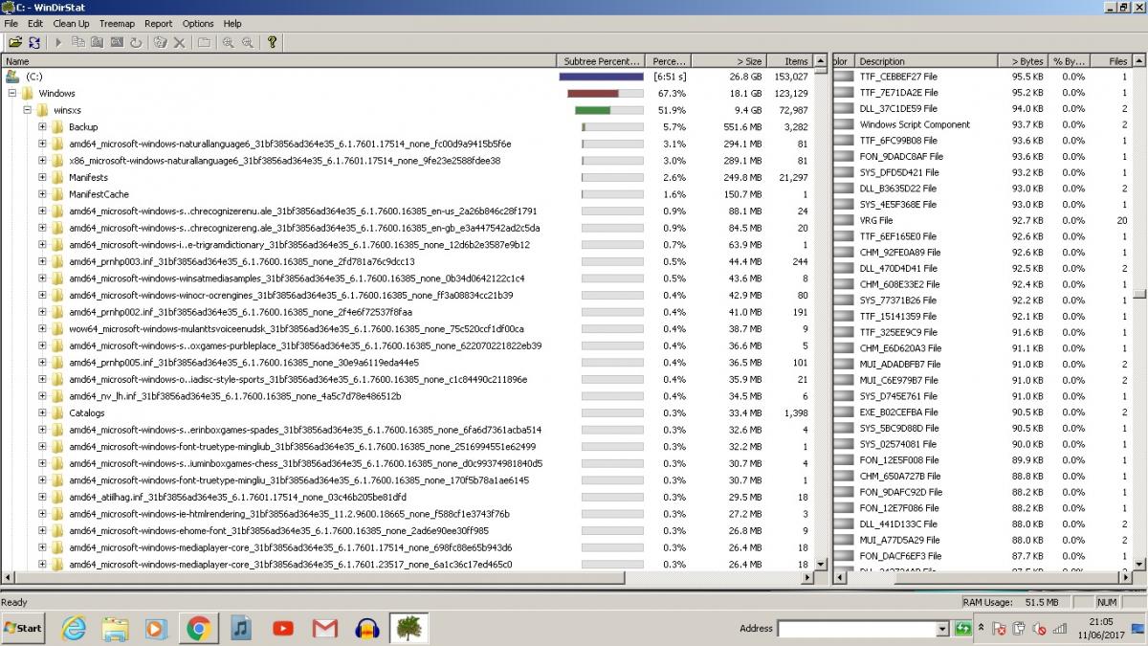Open the Report menu
The image size is (1148, 646).
pos(159,23)
